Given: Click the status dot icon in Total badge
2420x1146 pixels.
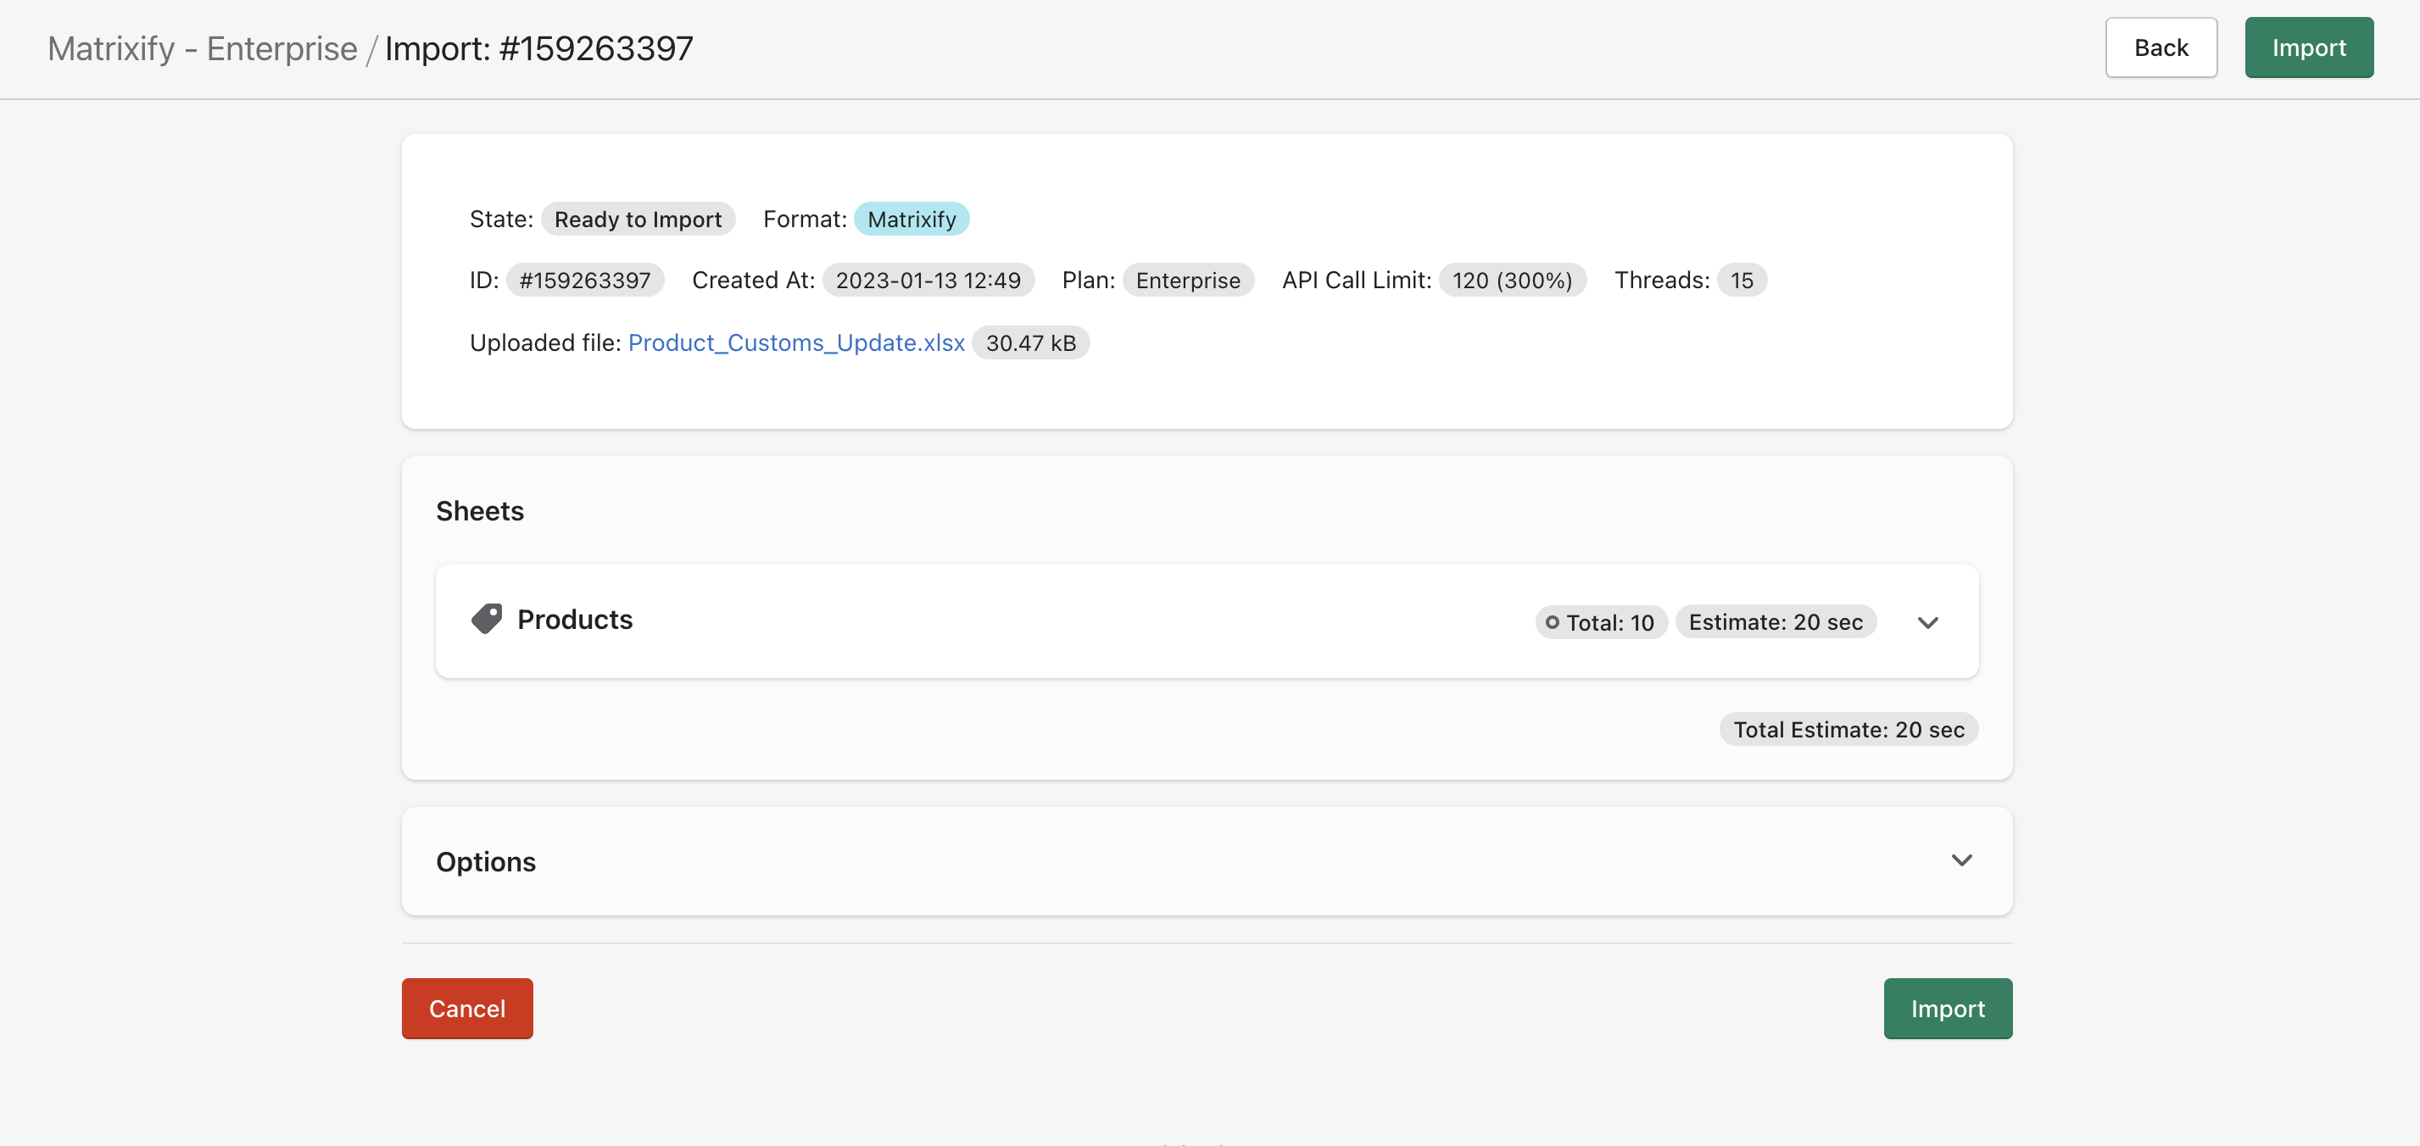Looking at the screenshot, I should pos(1551,622).
